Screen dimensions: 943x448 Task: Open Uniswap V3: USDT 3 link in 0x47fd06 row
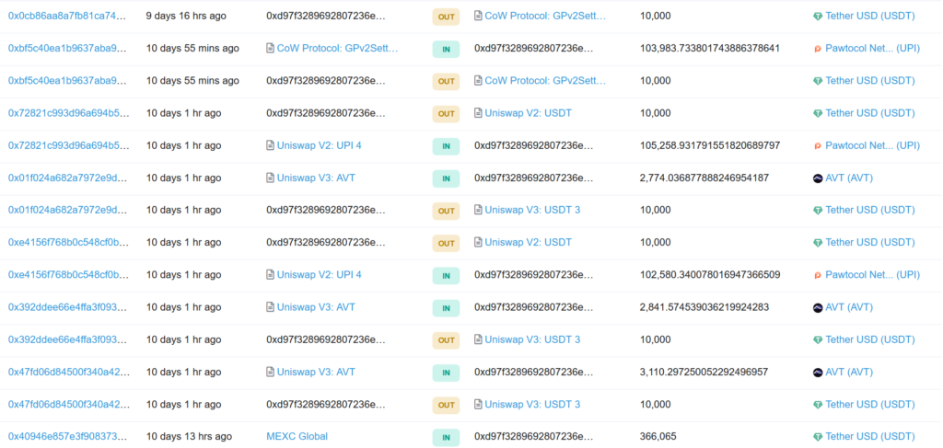point(532,406)
